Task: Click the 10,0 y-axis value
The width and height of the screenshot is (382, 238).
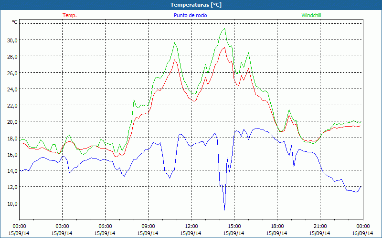Action: 12,204
